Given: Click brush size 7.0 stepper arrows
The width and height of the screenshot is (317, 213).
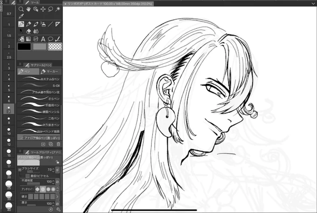Looking at the screenshot, I should [53, 170].
